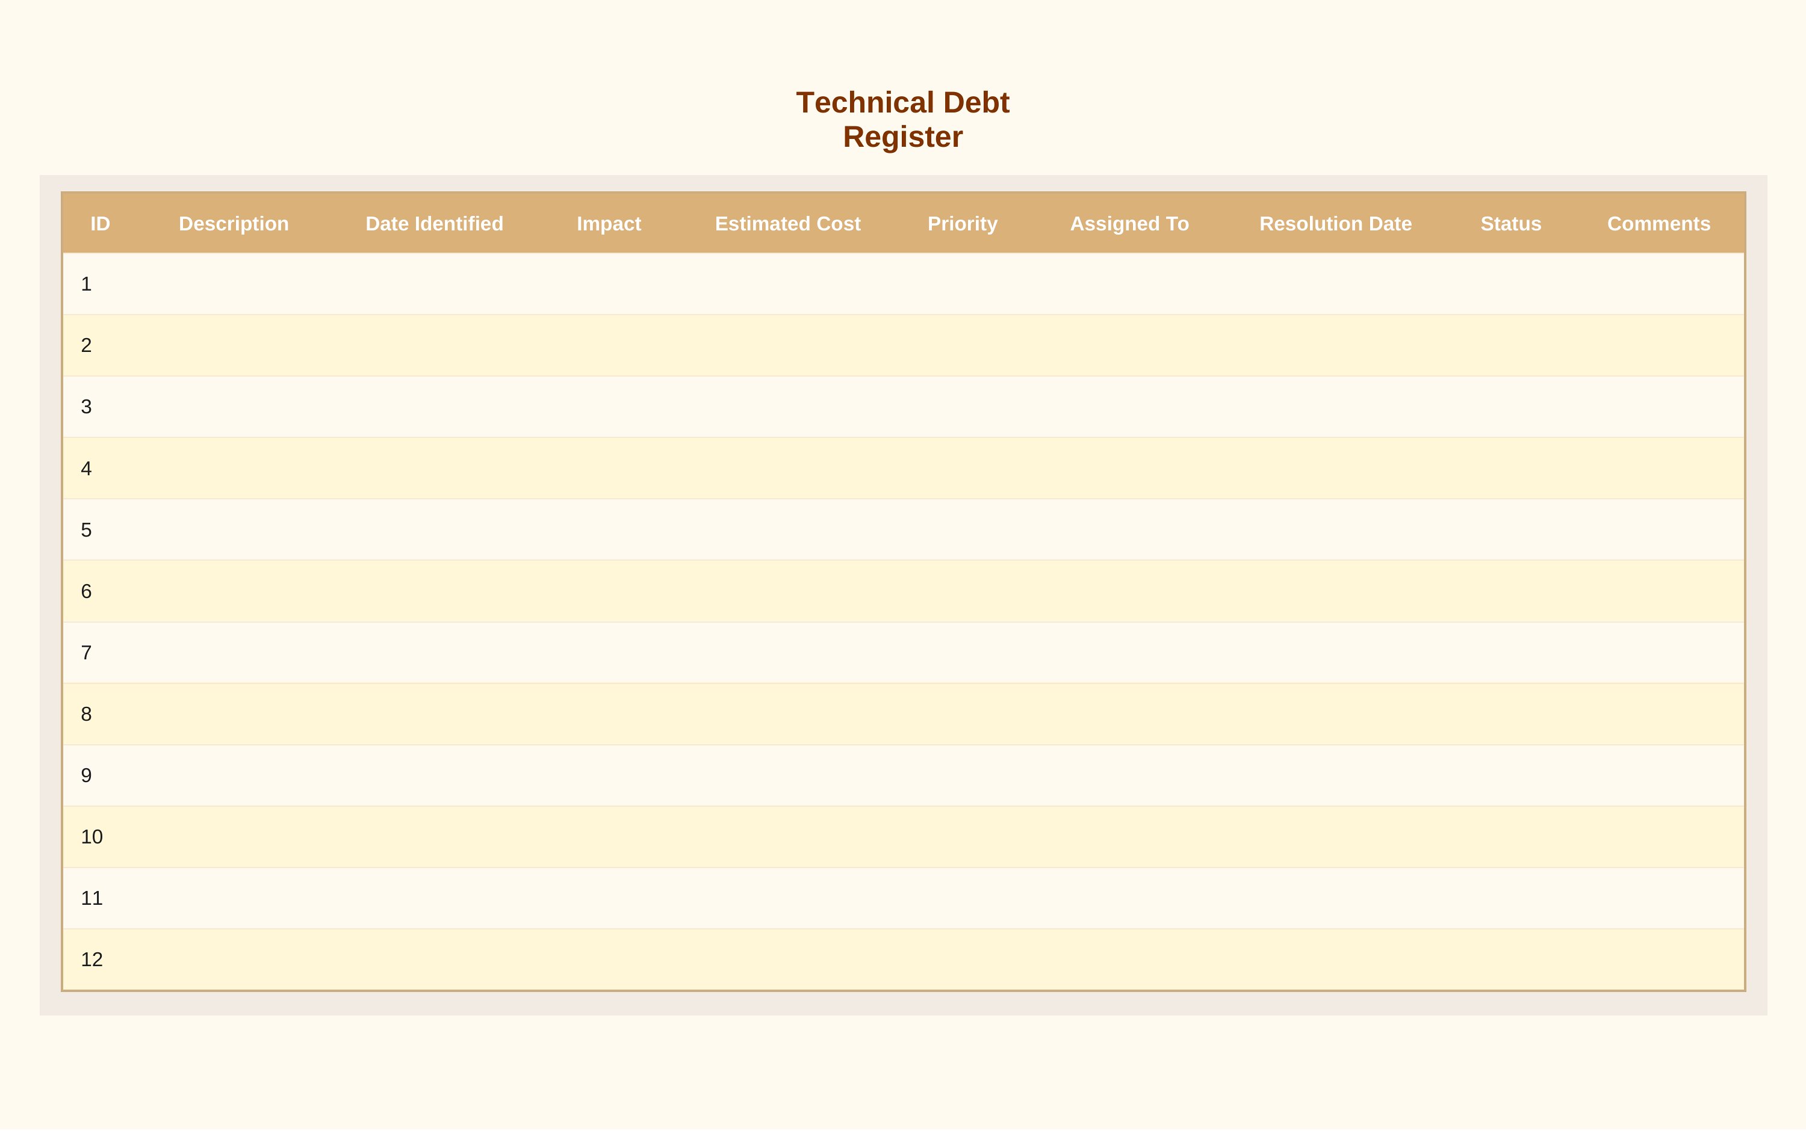Click the Technical Debt Register title
This screenshot has width=1806, height=1131.
pyautogui.click(x=902, y=120)
